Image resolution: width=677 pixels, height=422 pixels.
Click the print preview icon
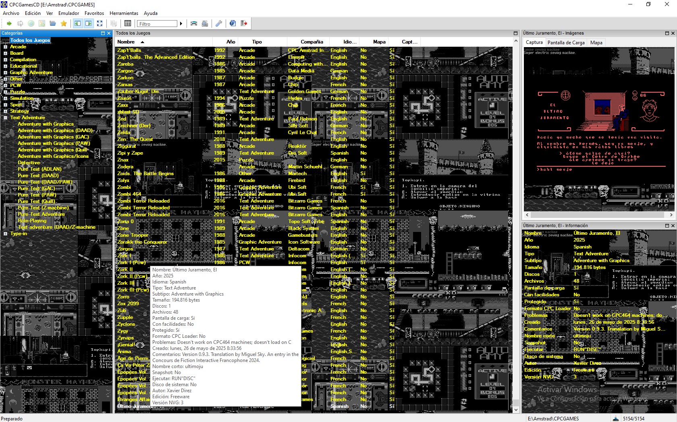205,24
